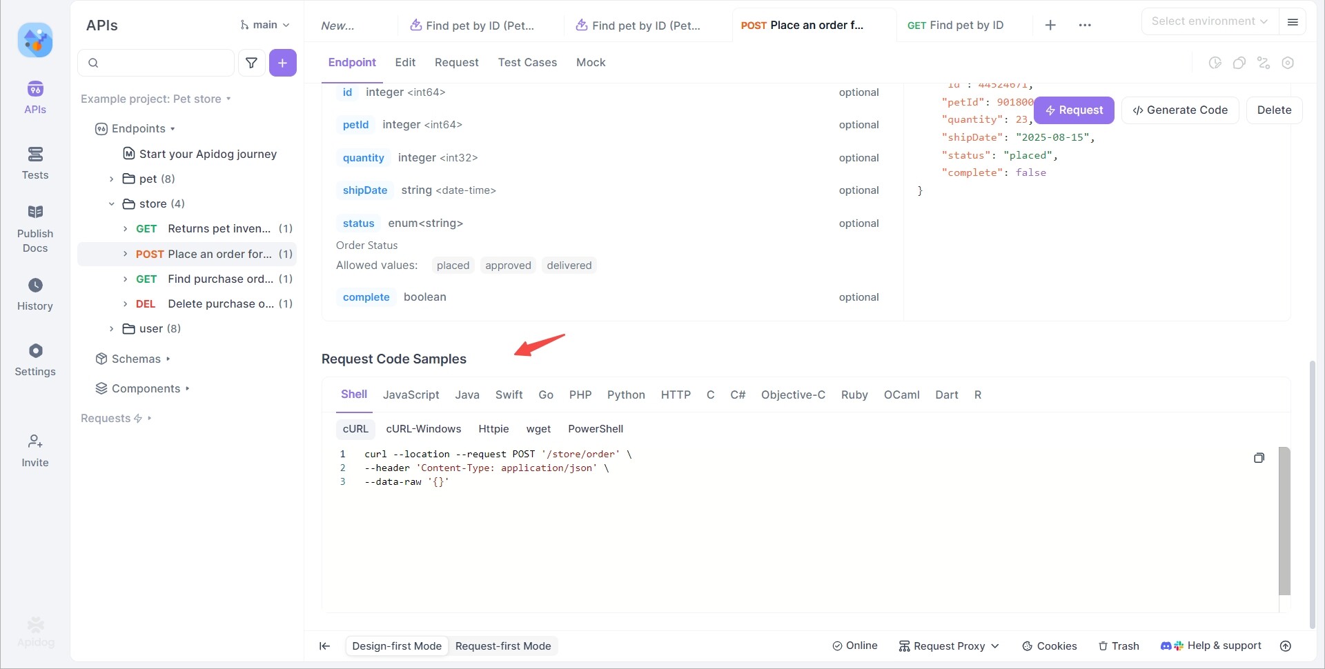Open Publish Docs in sidebar
The height and width of the screenshot is (669, 1325).
35,229
